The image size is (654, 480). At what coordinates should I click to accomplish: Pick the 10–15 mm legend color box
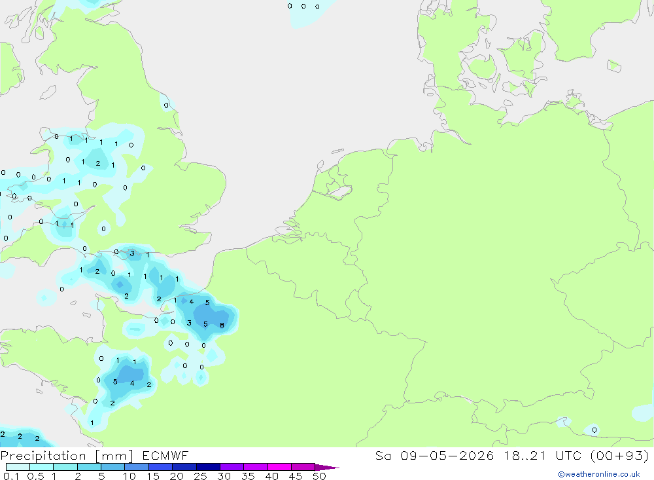pos(137,467)
